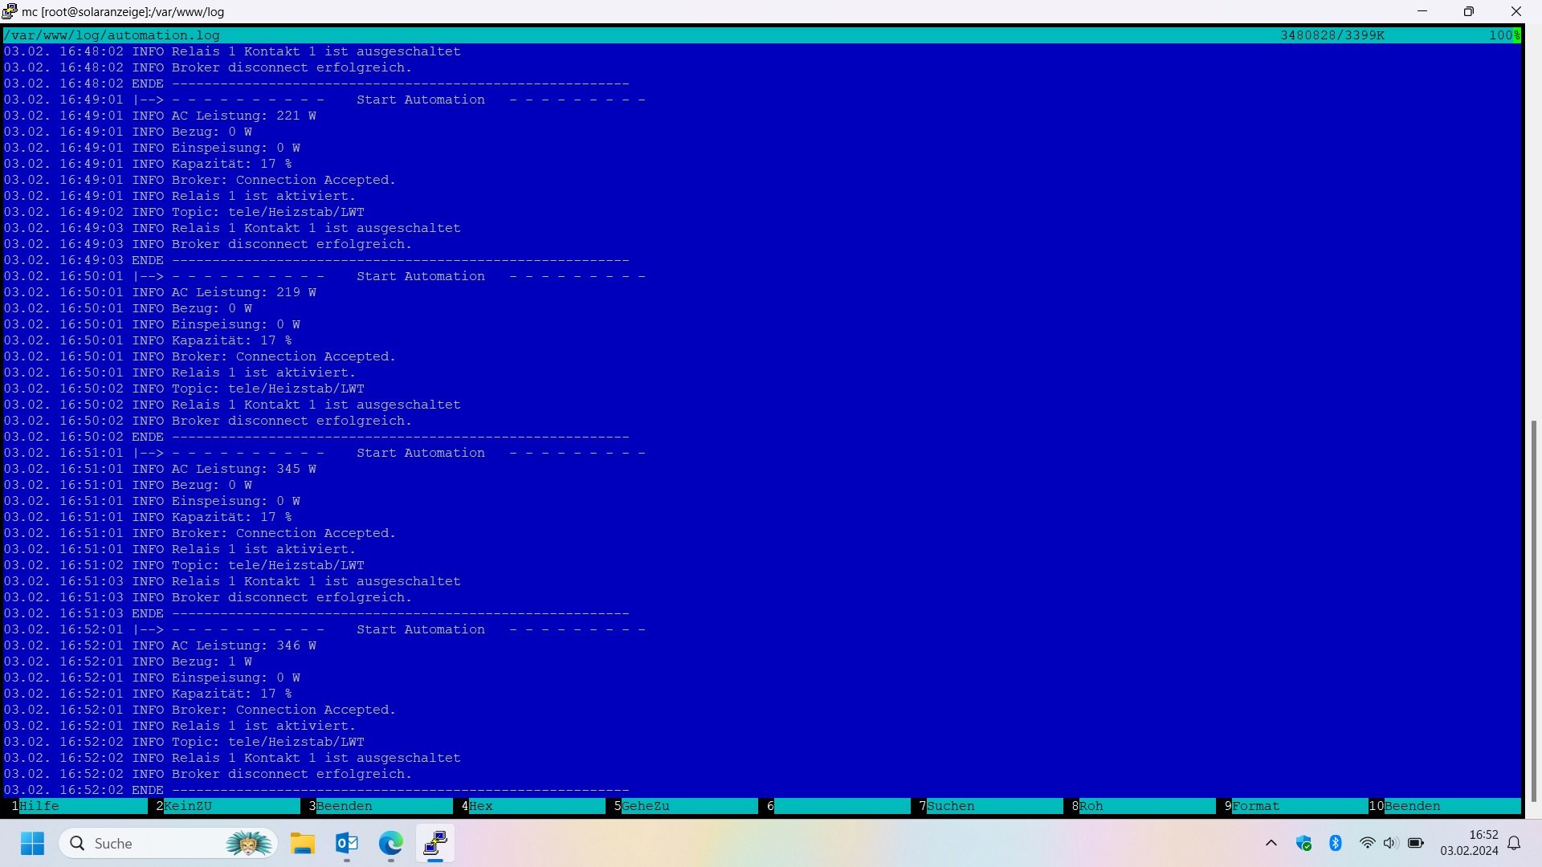Open the Windows Start menu

[x=33, y=843]
